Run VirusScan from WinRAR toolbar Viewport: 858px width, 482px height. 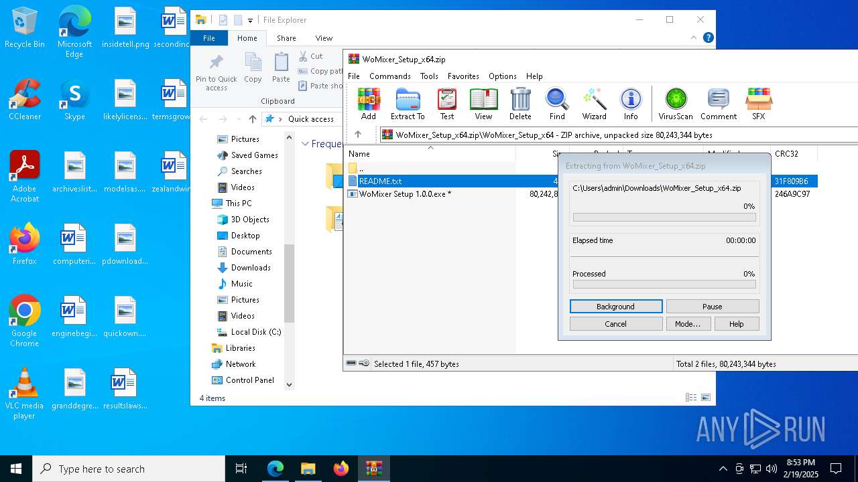point(676,104)
